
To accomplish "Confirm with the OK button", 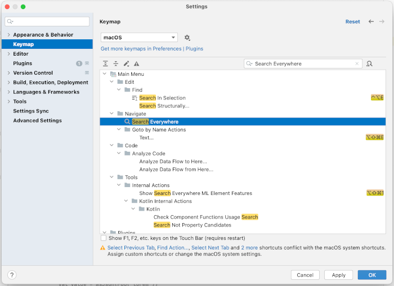I will tap(372, 275).
